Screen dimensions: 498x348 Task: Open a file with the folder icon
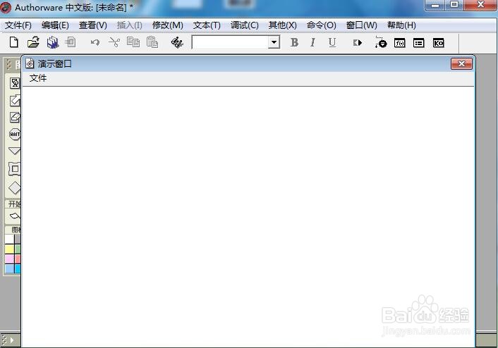tap(33, 42)
